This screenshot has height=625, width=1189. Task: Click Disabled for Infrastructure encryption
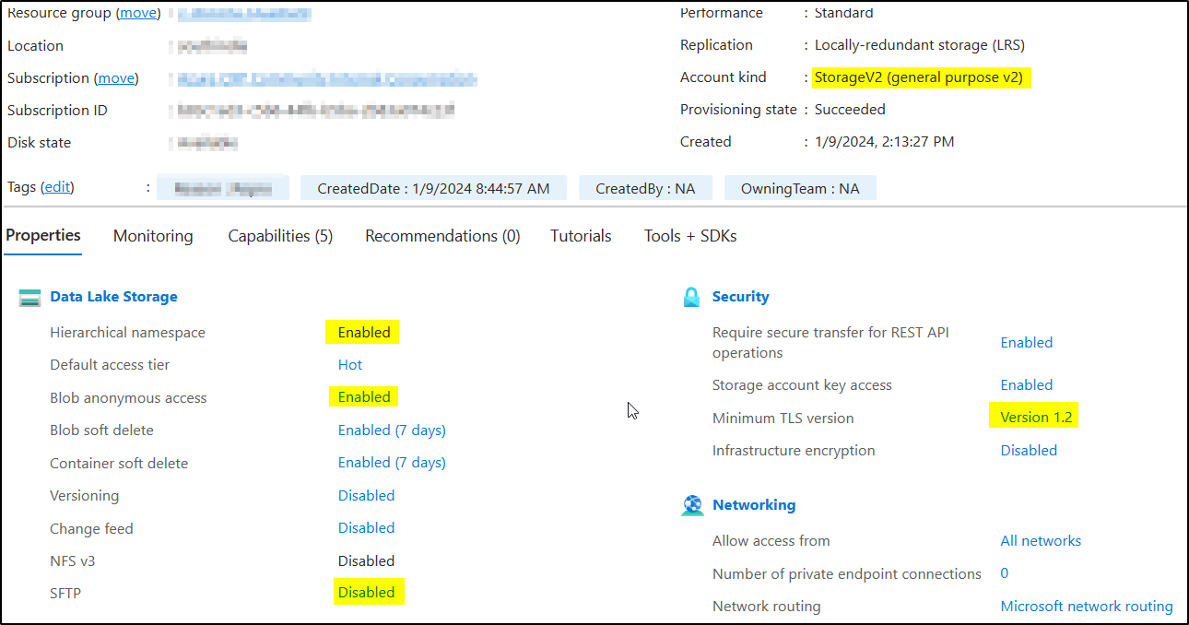[1029, 451]
